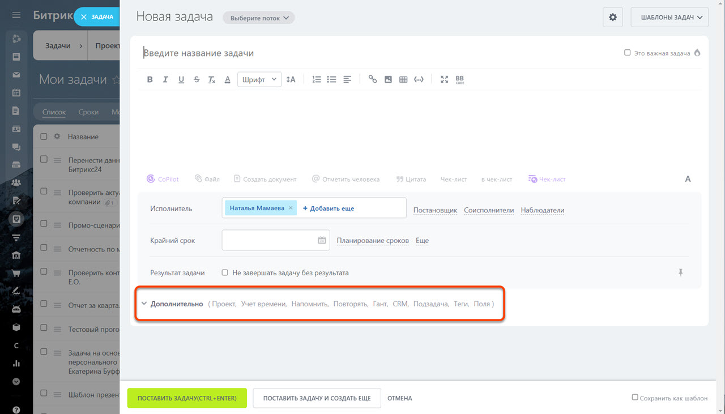Enable Не завершать задачу без результата
This screenshot has width=725, height=414.
pos(225,272)
